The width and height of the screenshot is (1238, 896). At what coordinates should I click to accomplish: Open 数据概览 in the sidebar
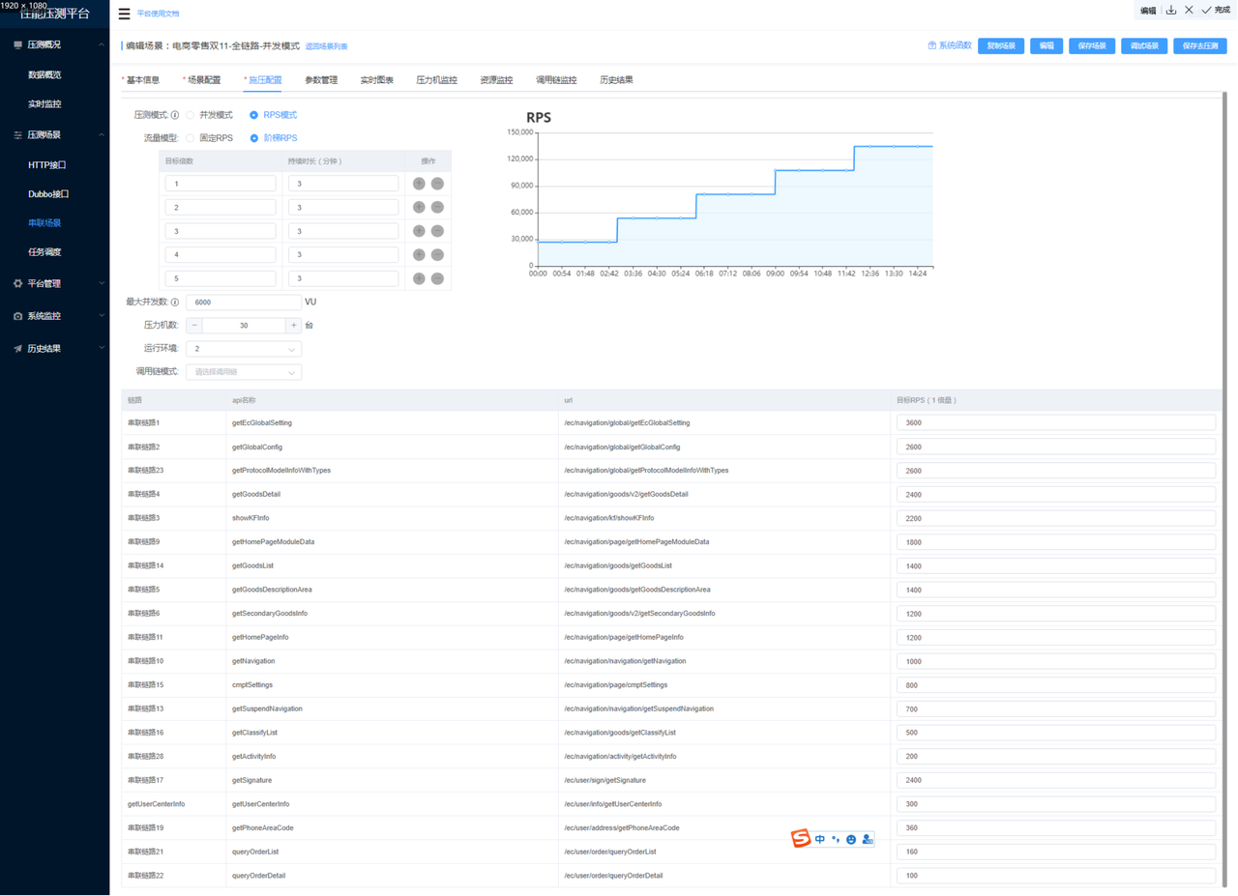pos(44,74)
